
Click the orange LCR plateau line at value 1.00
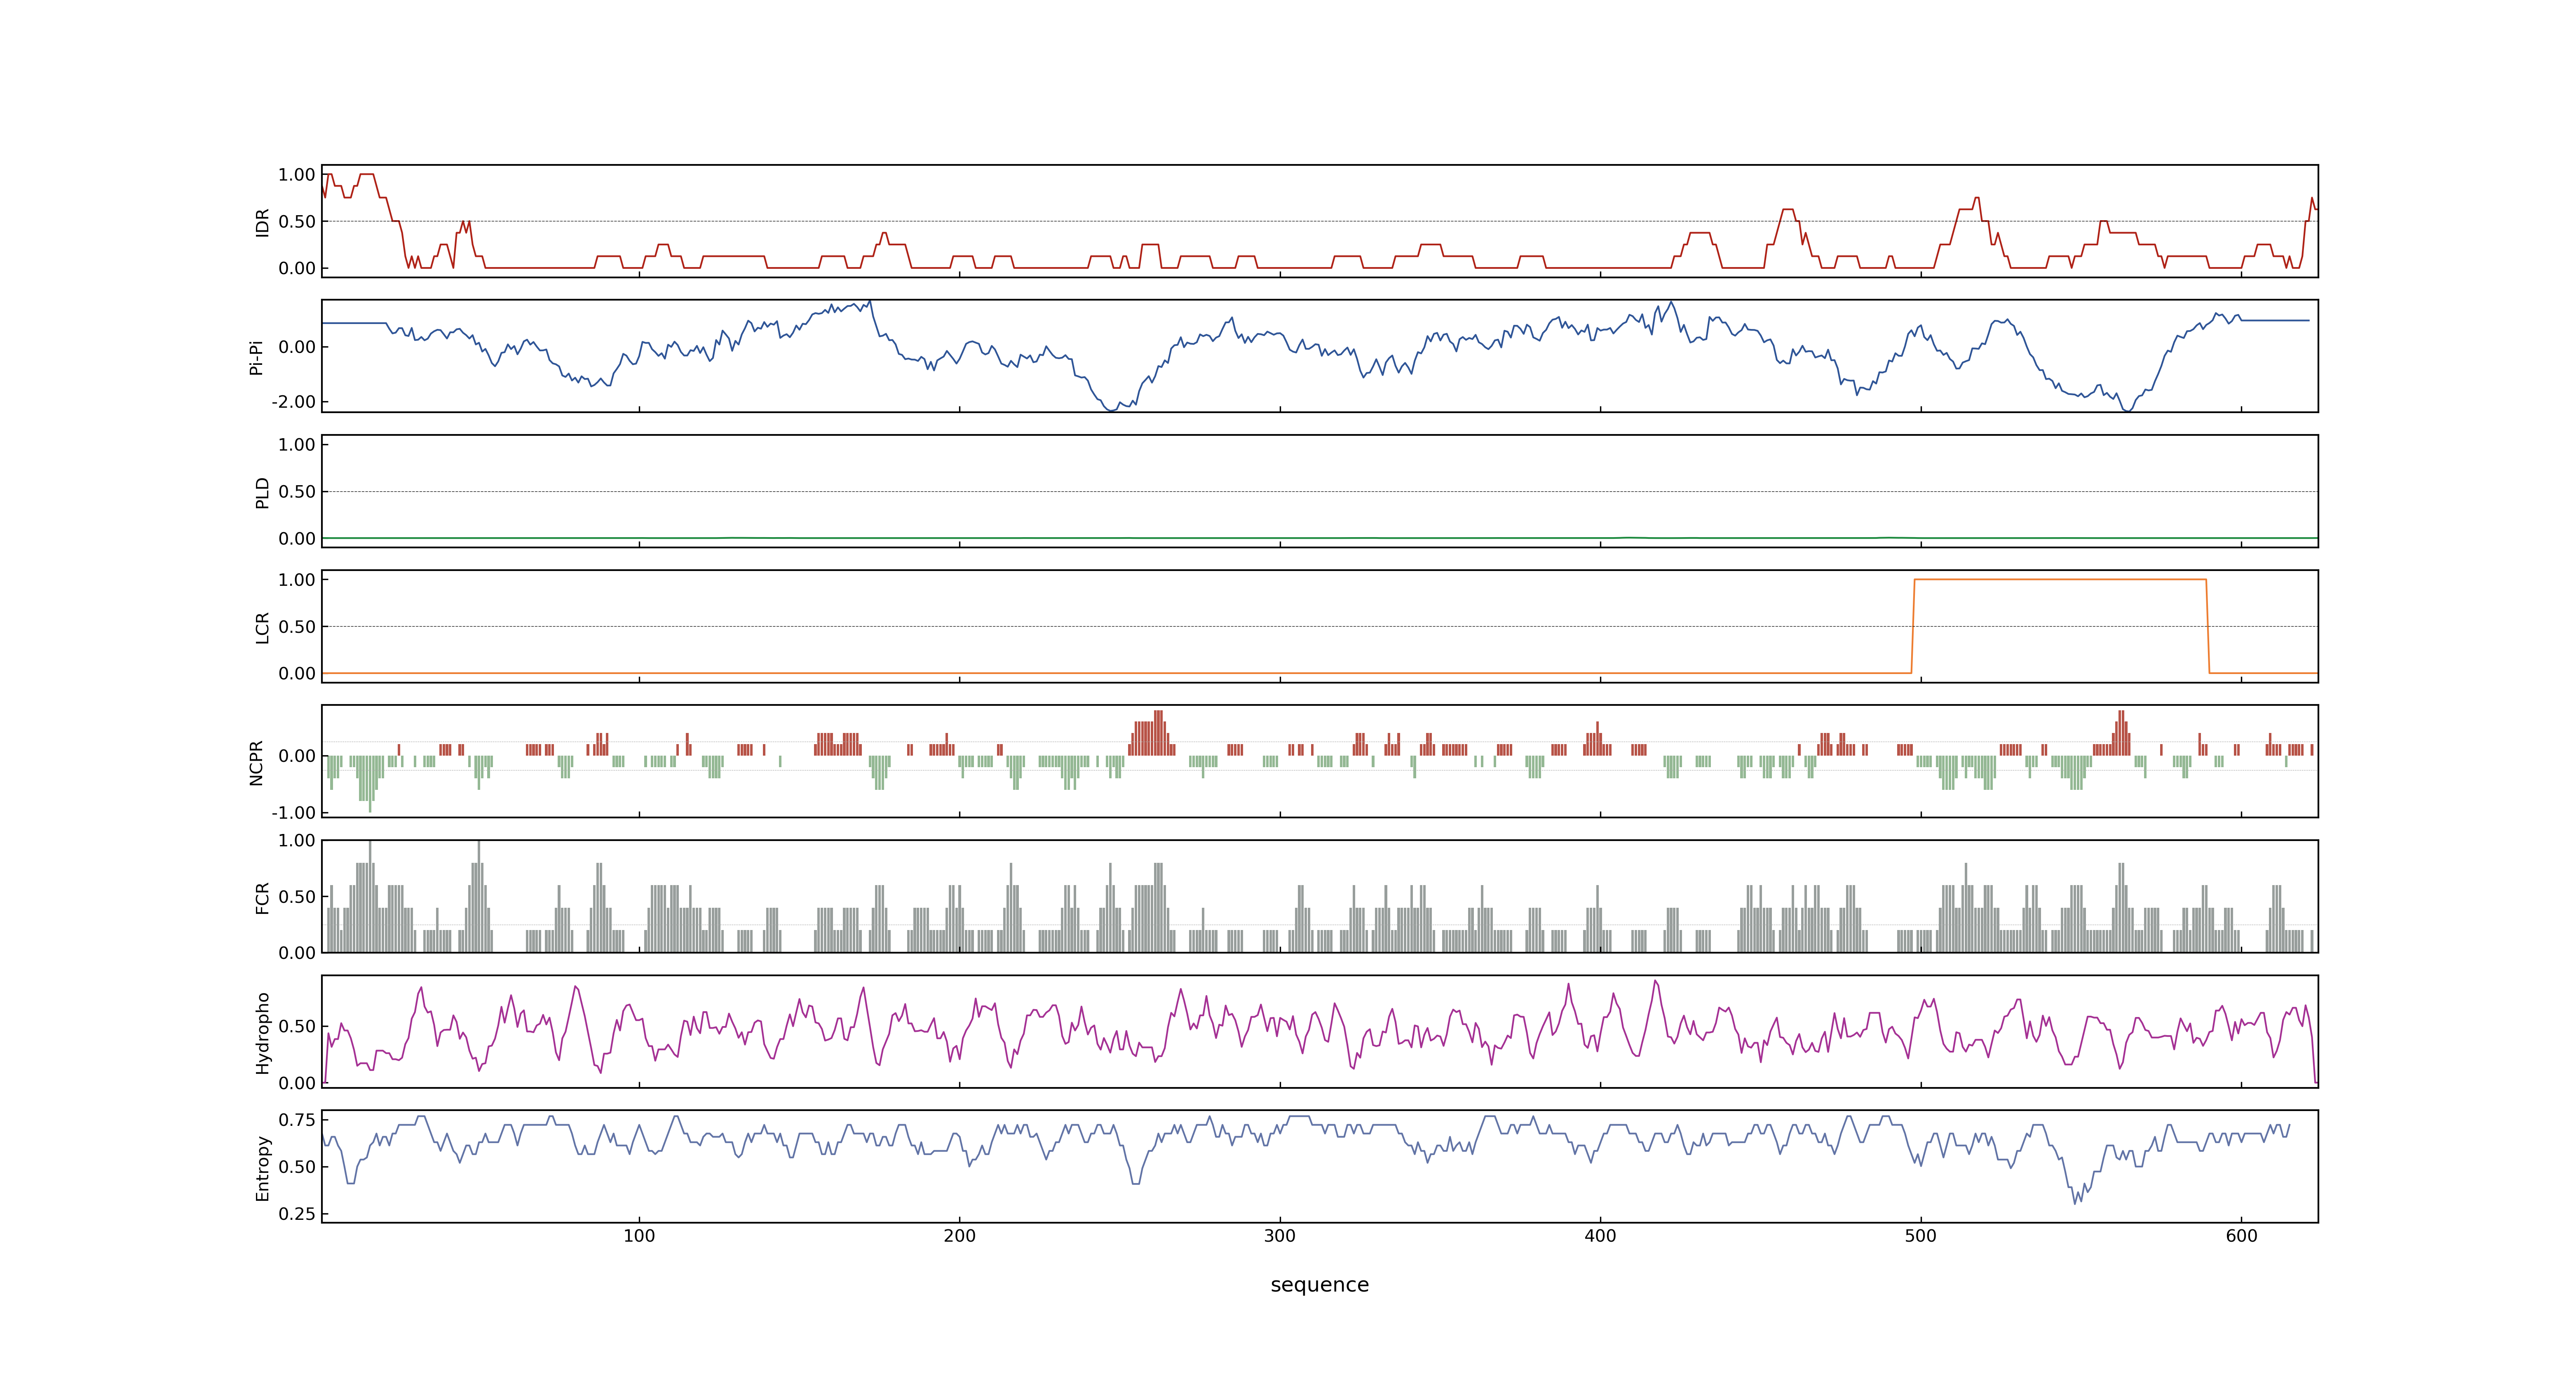tap(2060, 580)
